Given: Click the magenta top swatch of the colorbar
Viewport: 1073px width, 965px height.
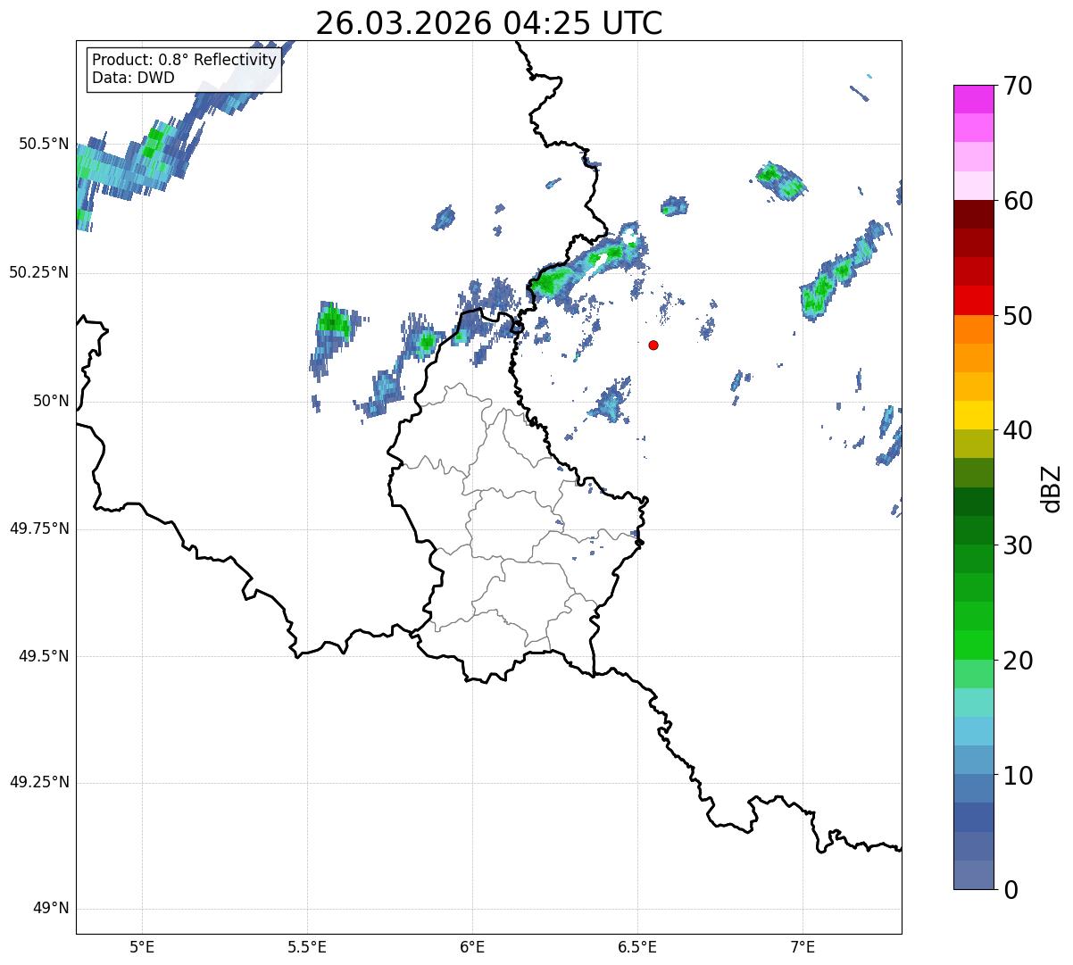Looking at the screenshot, I should click(x=974, y=99).
